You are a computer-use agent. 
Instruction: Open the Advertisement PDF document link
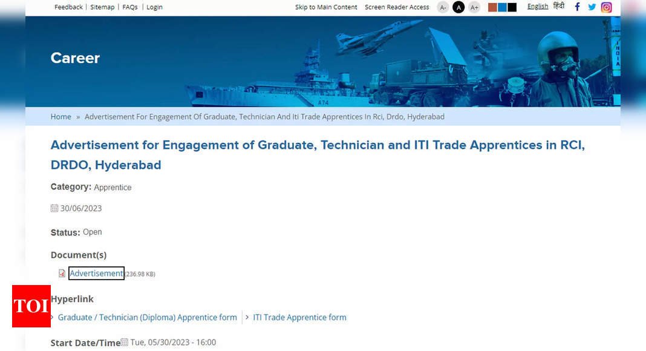[x=96, y=273]
